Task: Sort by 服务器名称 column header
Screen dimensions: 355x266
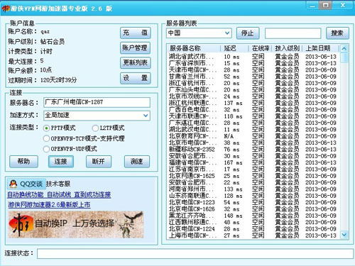Action: coord(194,48)
